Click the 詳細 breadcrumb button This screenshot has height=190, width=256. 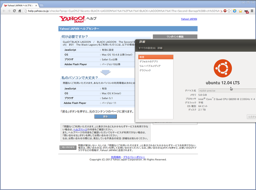[x=160, y=48]
